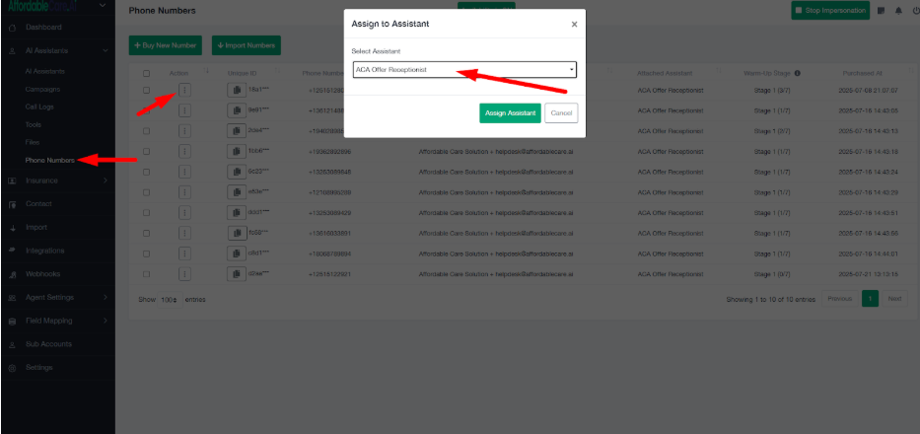Open the messages icon beside the bell
Viewport: 920px width, 434px height.
(882, 11)
